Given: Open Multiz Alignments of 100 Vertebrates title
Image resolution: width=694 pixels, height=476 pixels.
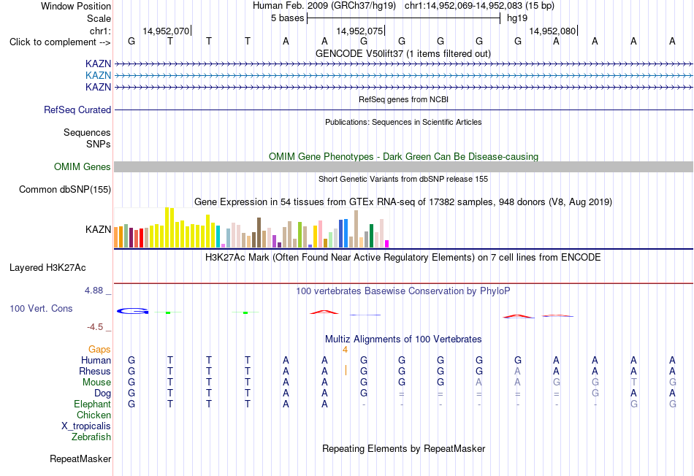Looking at the screenshot, I should coord(403,339).
